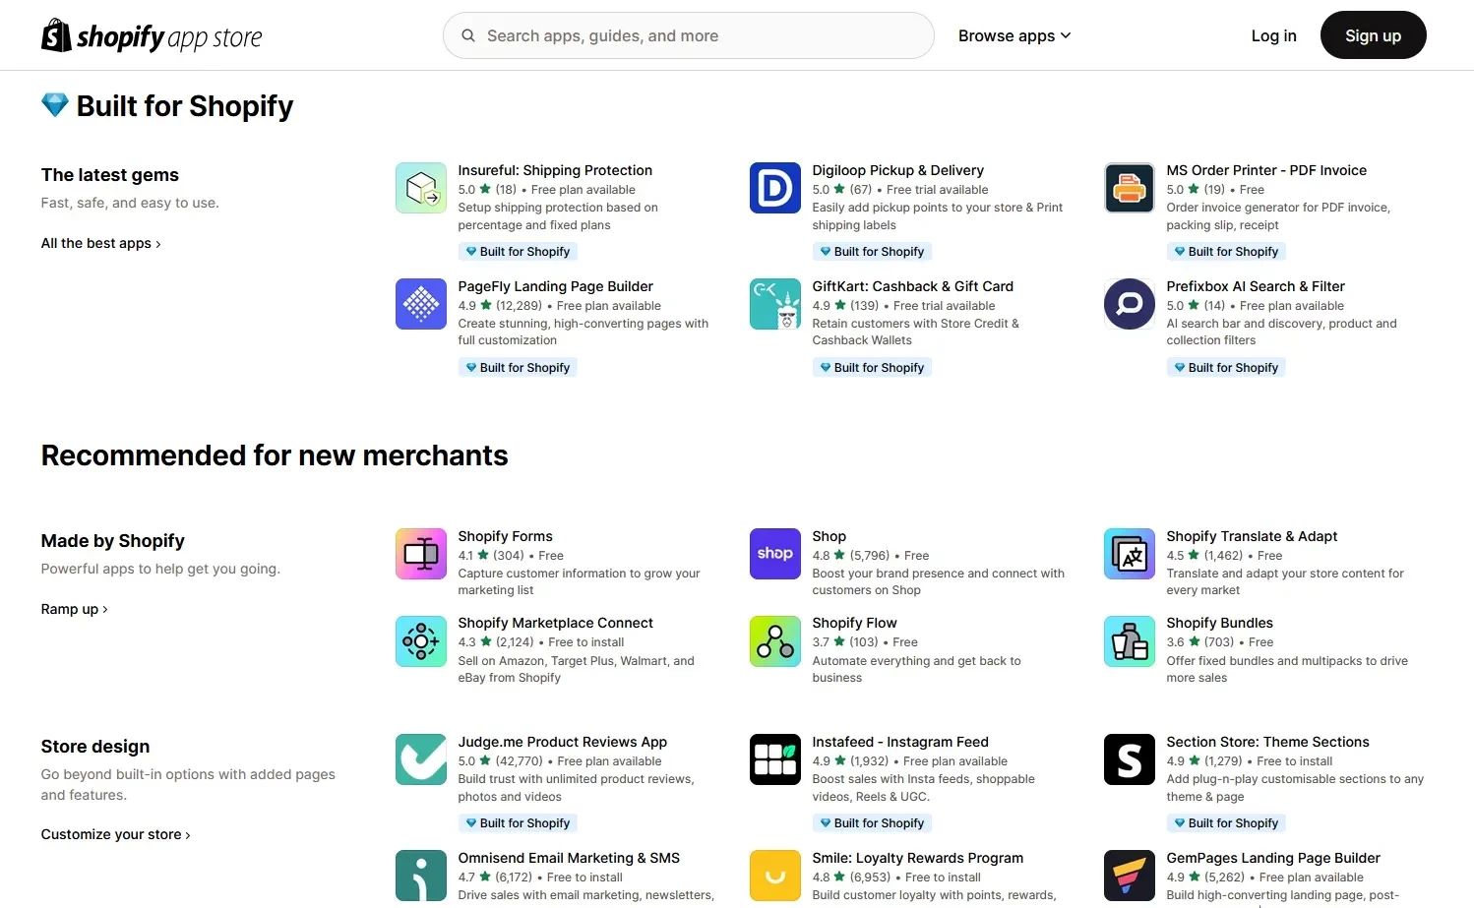
Task: Click Built for Shopify badge under Judge.me
Action: [518, 823]
